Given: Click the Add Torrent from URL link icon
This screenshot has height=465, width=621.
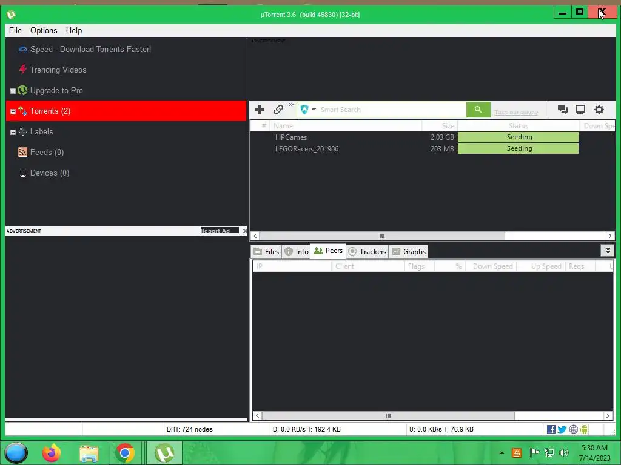Looking at the screenshot, I should point(278,110).
